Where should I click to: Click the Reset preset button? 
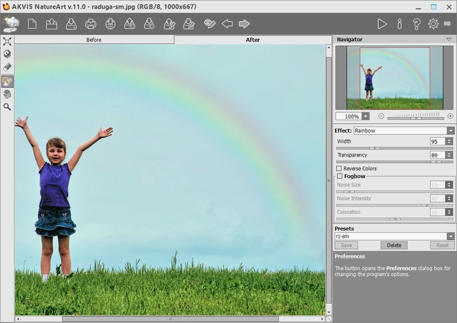click(x=443, y=245)
